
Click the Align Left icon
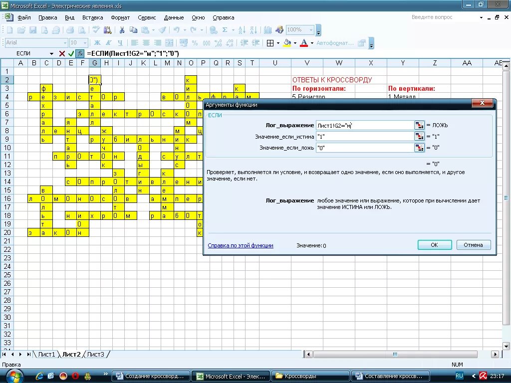[x=134, y=43]
